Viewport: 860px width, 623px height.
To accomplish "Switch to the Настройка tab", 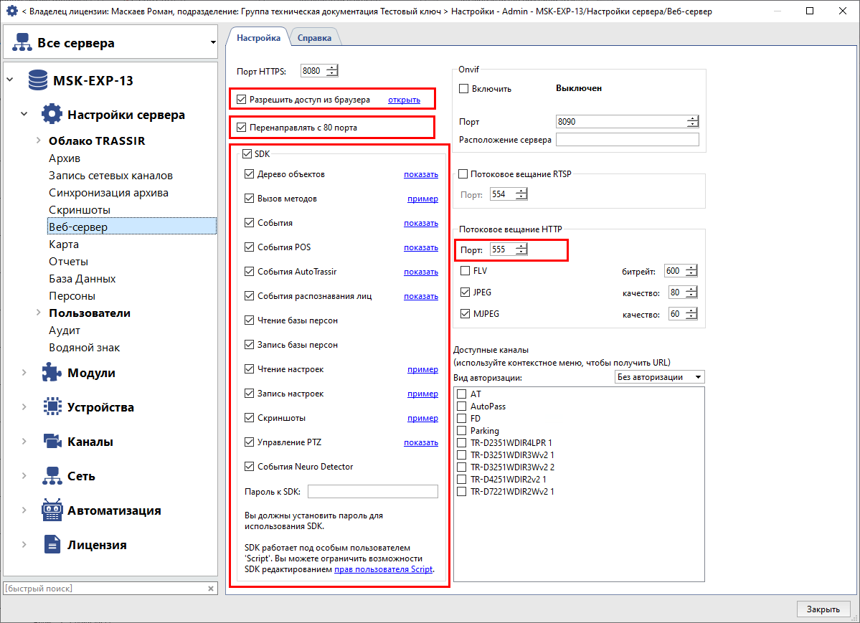I will tap(258, 38).
